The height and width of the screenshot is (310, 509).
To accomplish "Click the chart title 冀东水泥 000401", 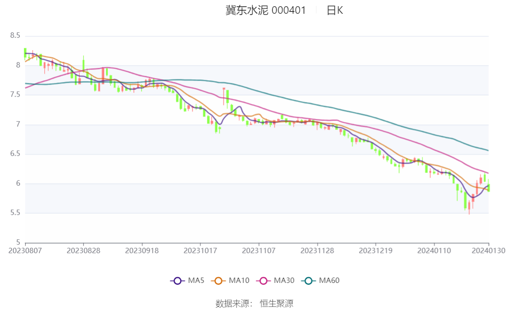I will pyautogui.click(x=266, y=10).
